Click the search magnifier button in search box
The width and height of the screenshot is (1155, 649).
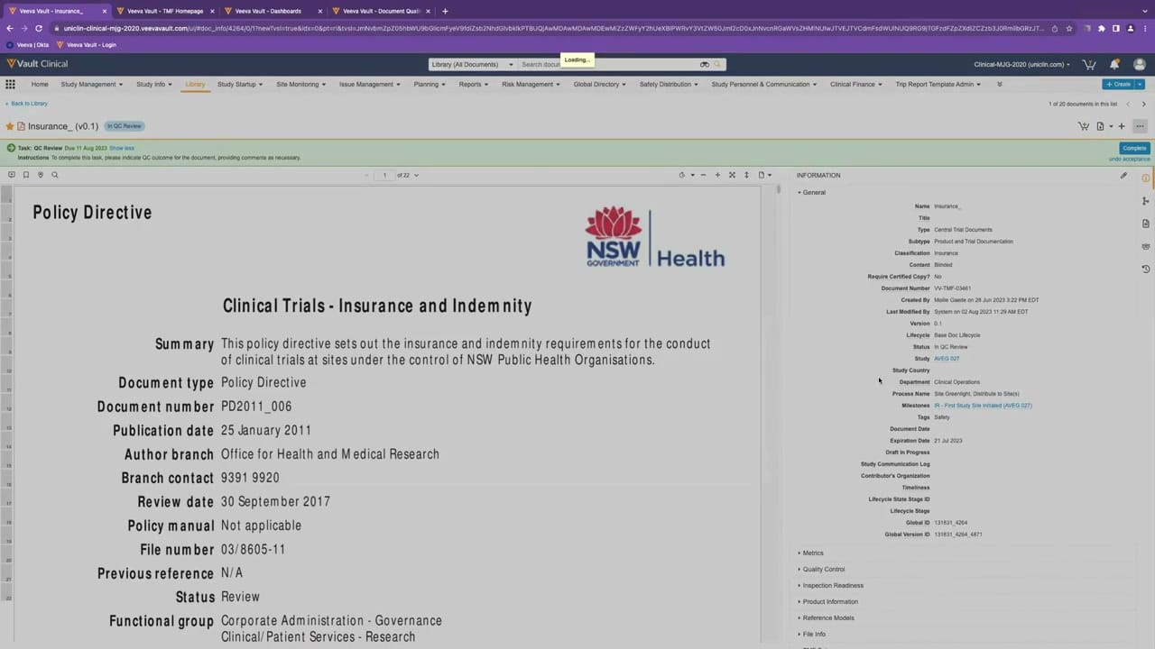coord(717,64)
